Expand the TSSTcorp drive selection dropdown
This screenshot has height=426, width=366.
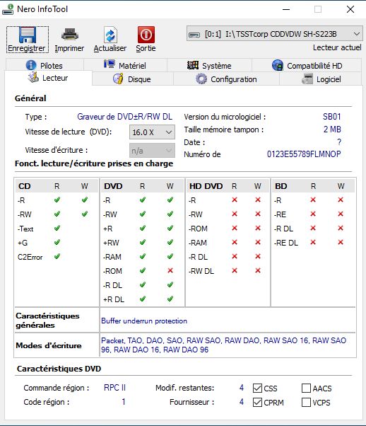(x=275, y=34)
